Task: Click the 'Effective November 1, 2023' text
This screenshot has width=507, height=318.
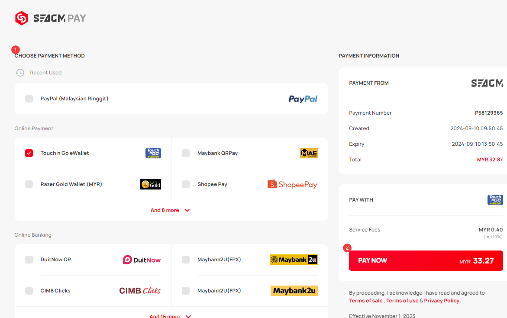Action: (382, 316)
